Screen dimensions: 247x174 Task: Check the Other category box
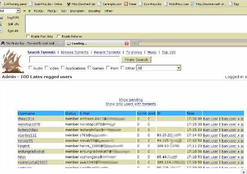click(123, 68)
